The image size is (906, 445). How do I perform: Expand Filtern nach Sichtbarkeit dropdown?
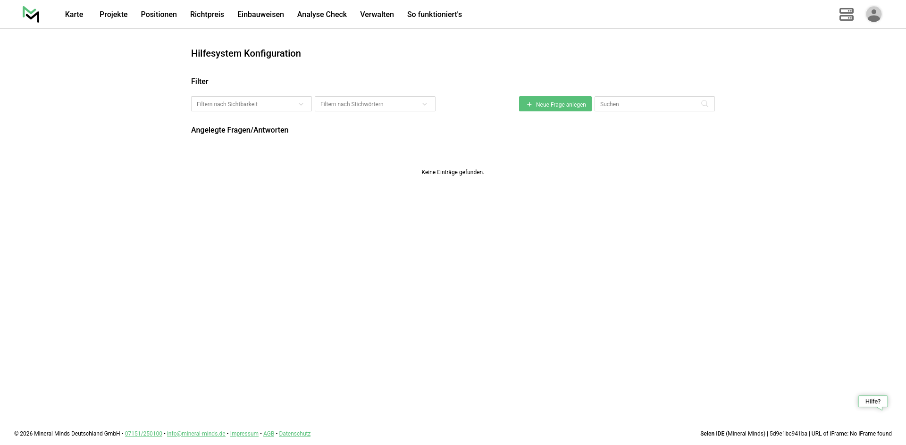point(251,104)
